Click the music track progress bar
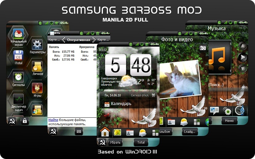Screen dimensions: 255x159 tap(228, 90)
